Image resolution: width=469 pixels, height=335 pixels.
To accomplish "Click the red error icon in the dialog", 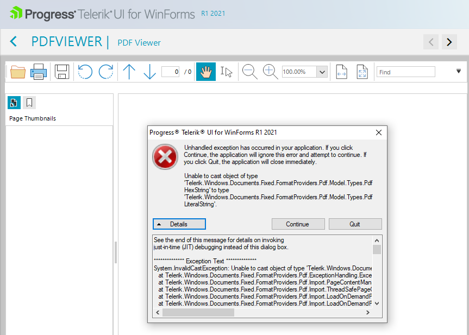I will [165, 157].
